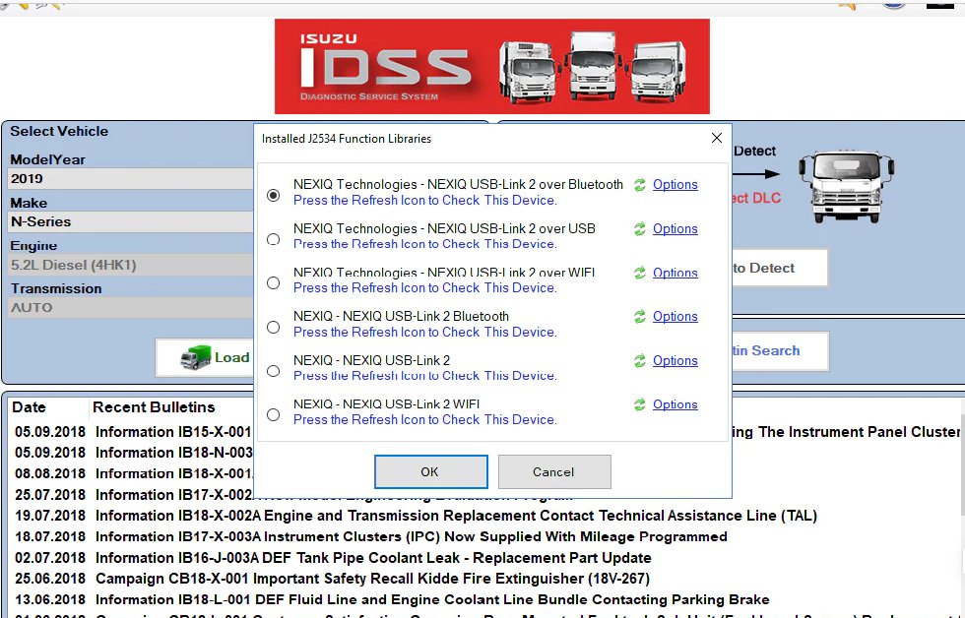Open Campaign CB18-X-001 Kidde Fire Extinguisher recall
This screenshot has height=618, width=965.
[332, 579]
